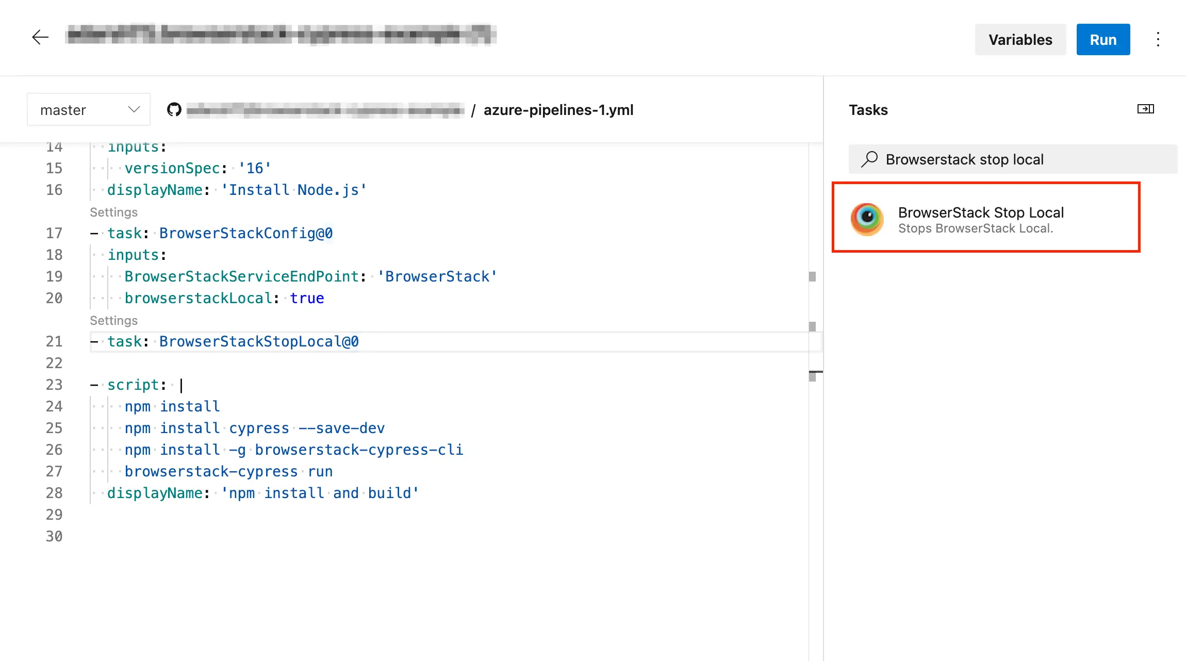The height and width of the screenshot is (661, 1186).
Task: Open the master branch dropdown
Action: point(89,110)
